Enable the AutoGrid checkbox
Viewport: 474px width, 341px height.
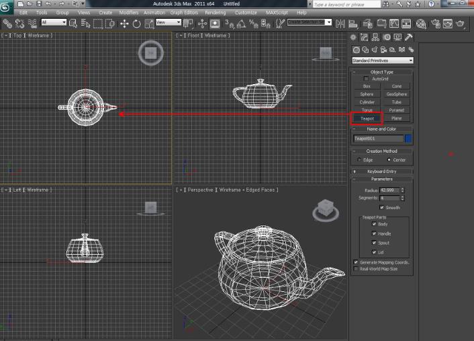(366, 79)
